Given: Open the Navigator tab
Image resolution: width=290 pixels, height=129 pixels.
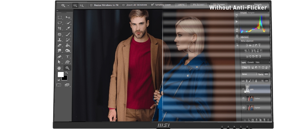Looking at the screenshot, I should pos(251,13).
